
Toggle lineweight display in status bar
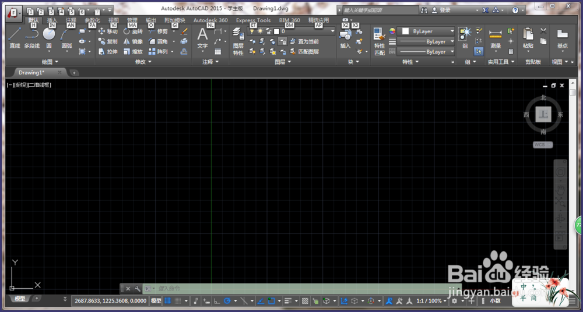pos(288,301)
